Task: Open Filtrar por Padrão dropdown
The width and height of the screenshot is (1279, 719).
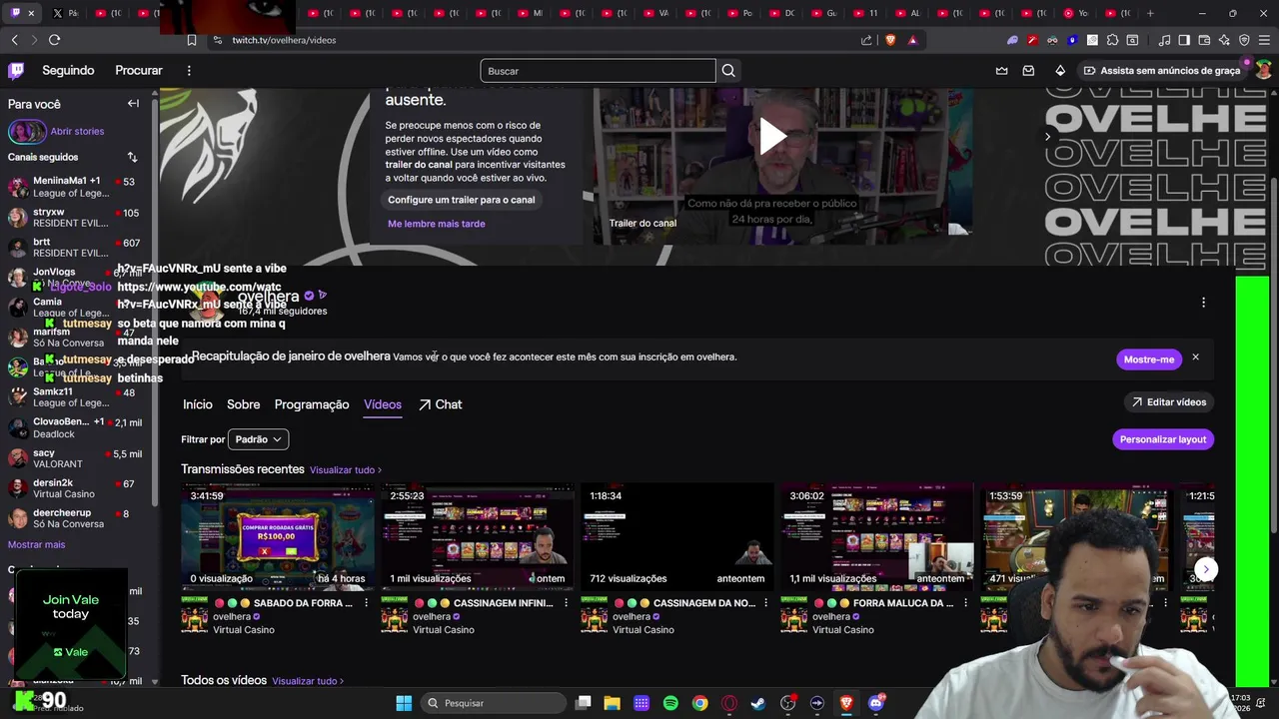Action: tap(258, 439)
